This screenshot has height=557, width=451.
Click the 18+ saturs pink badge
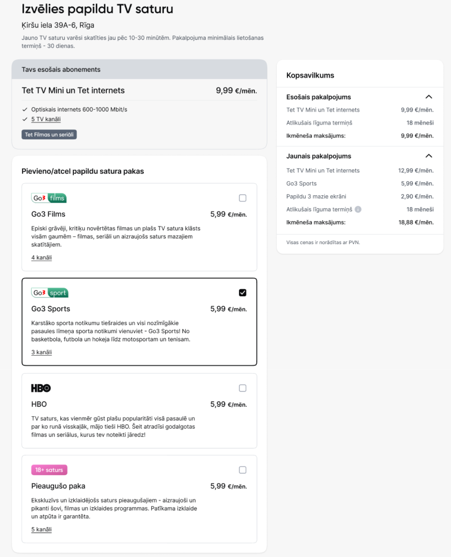tap(49, 470)
